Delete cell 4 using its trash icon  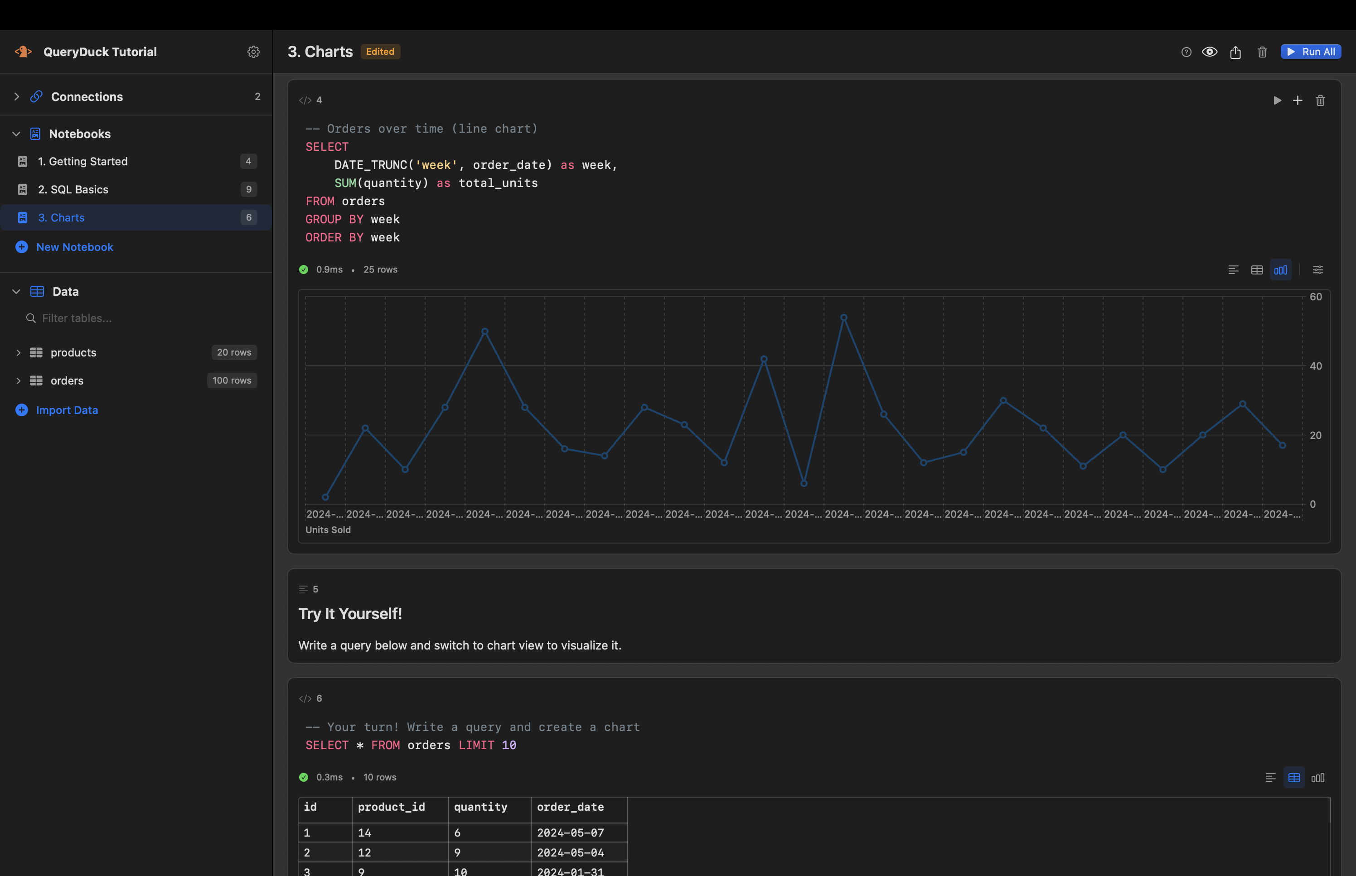click(1320, 100)
